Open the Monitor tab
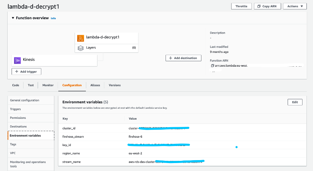This screenshot has height=171, width=313. [48, 85]
